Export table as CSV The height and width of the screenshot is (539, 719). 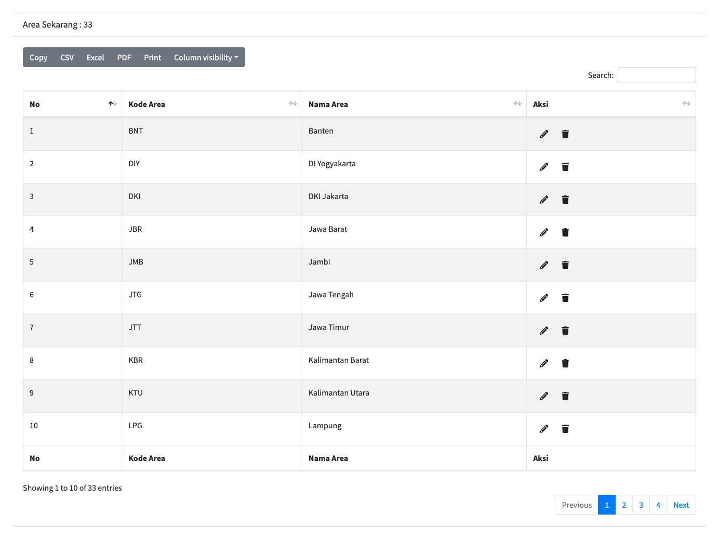coord(67,57)
